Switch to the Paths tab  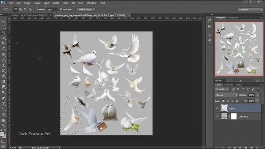239,85
